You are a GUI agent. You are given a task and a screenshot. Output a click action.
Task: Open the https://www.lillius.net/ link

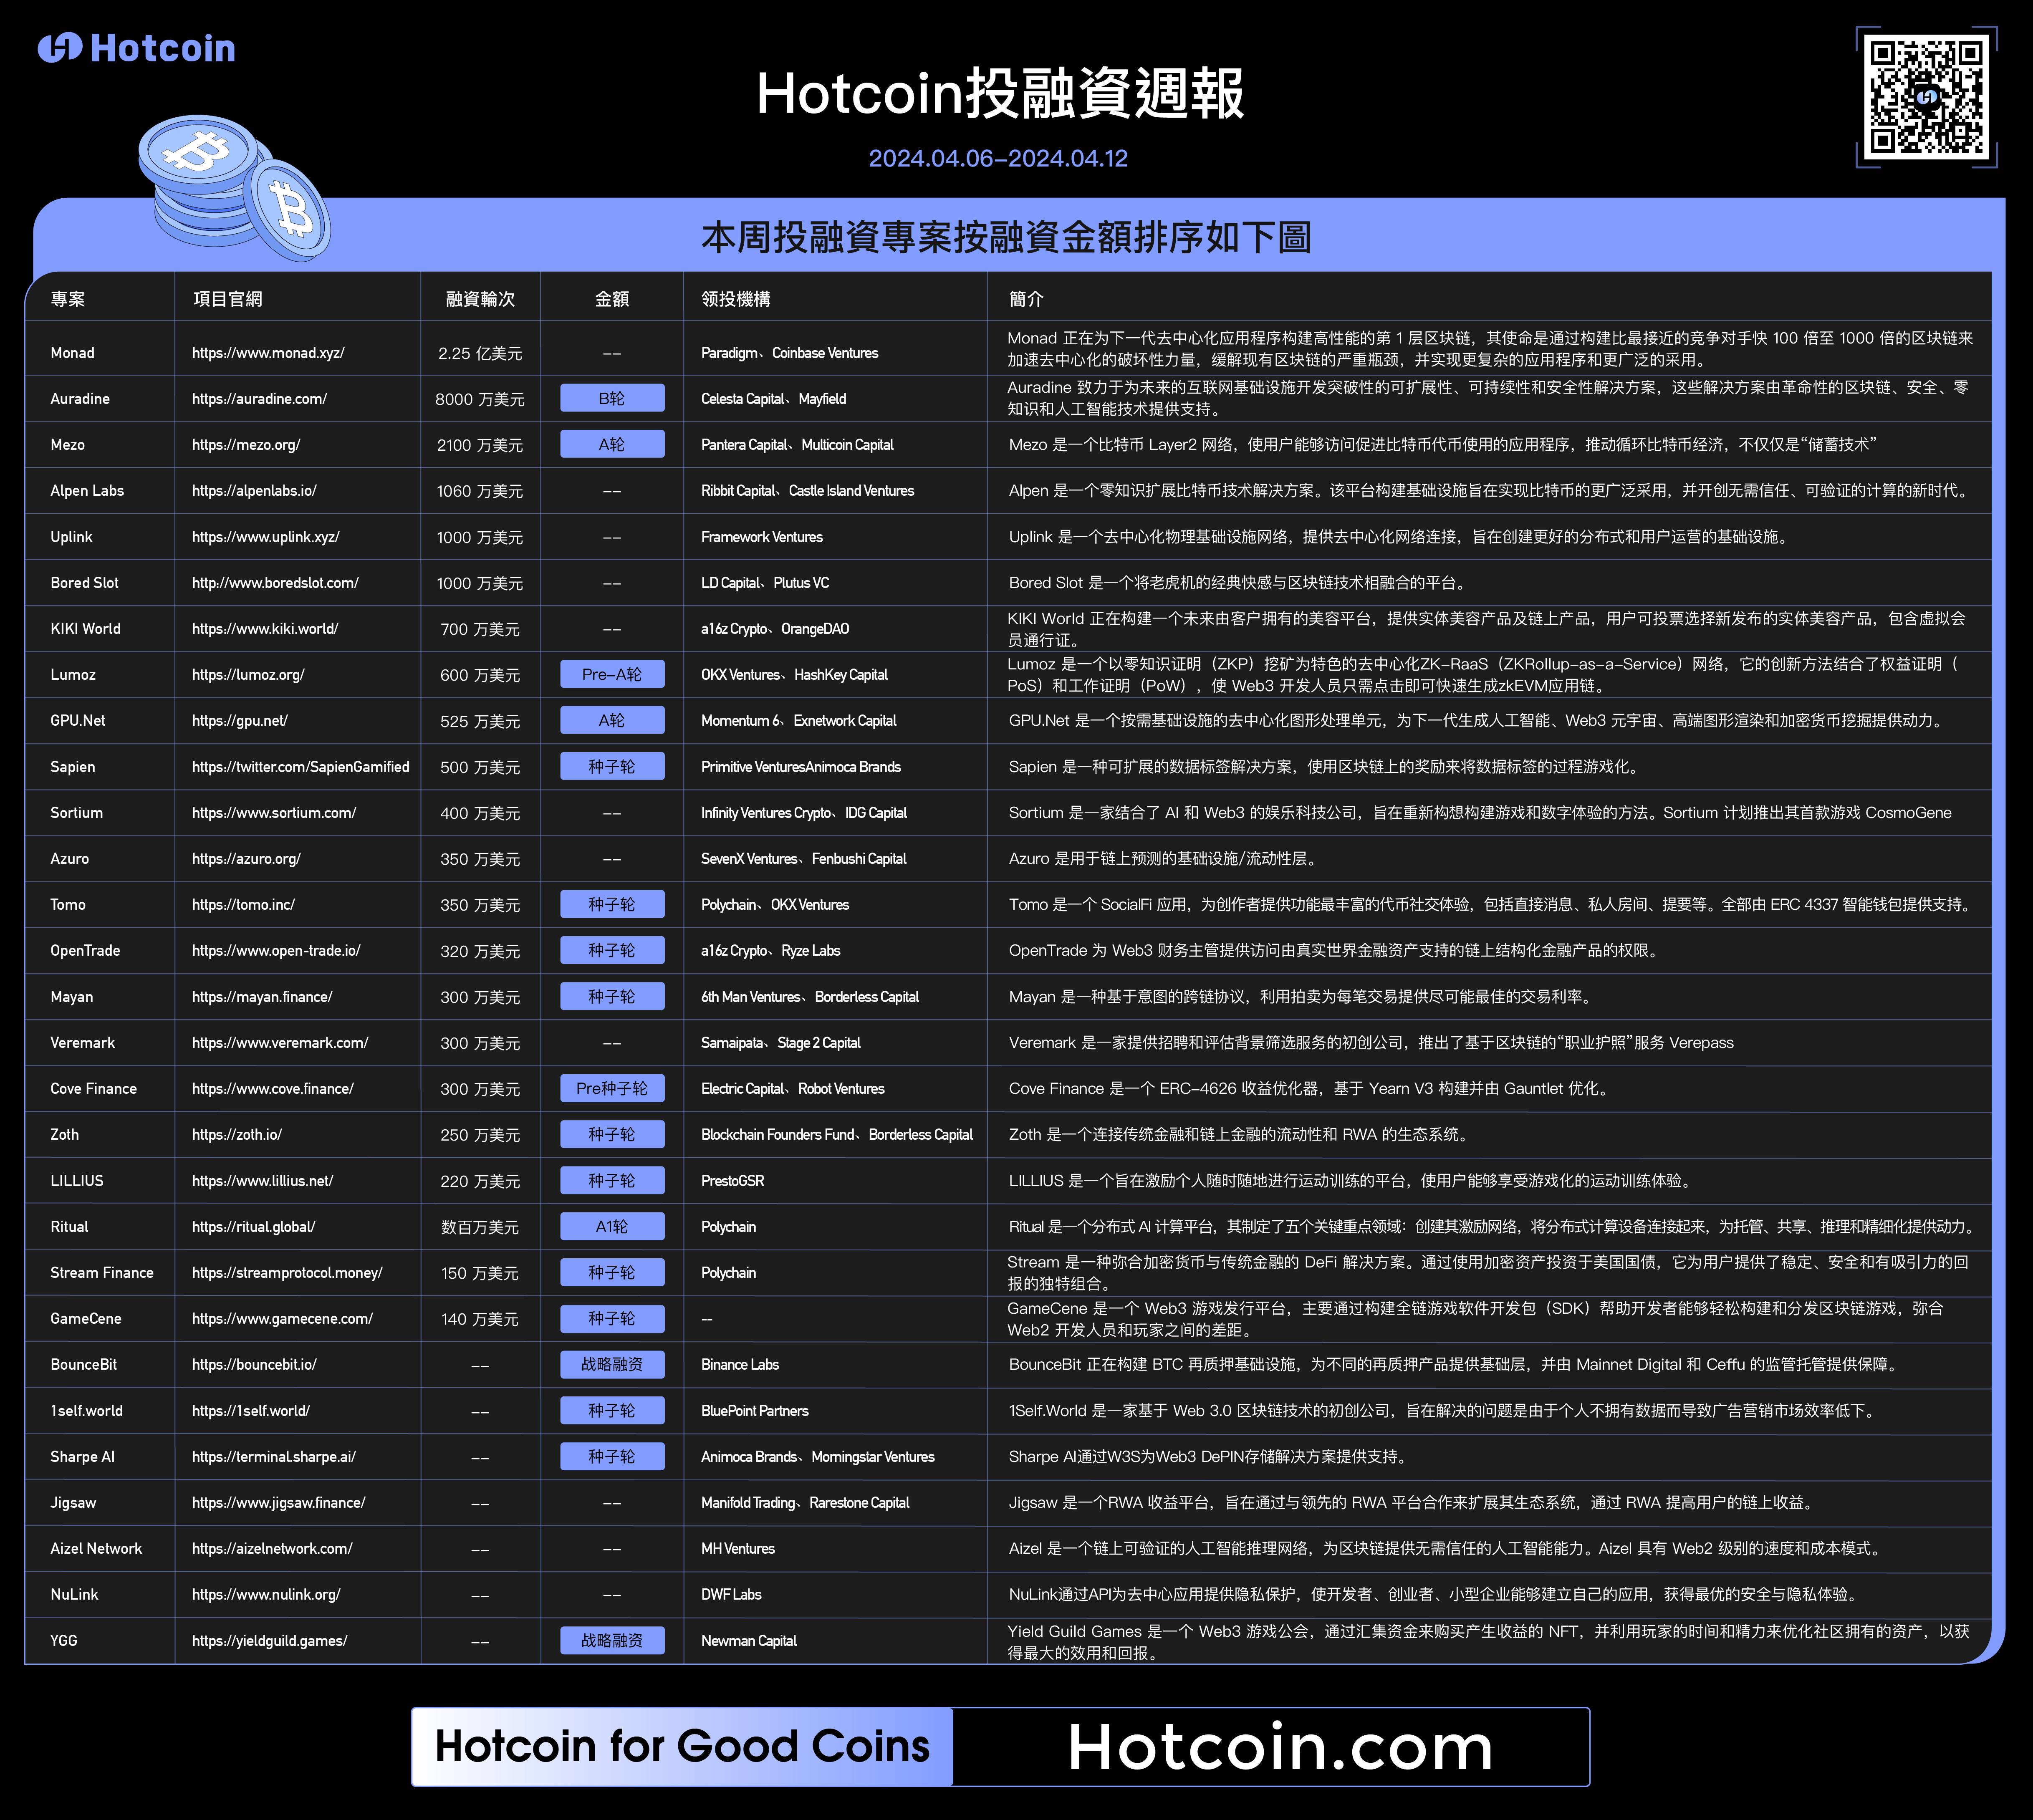(263, 1181)
